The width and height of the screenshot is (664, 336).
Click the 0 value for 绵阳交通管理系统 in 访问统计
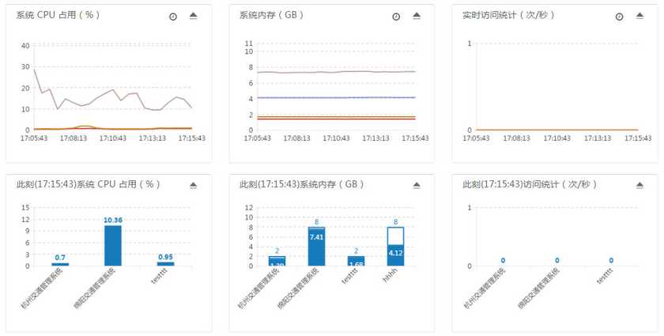(x=556, y=260)
